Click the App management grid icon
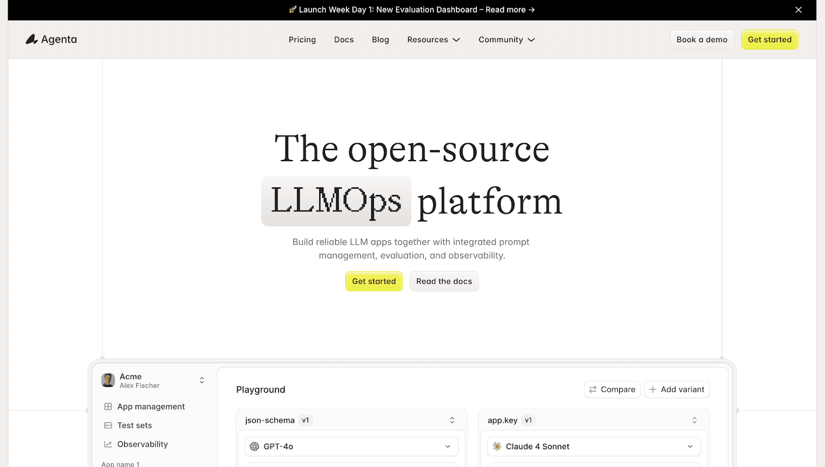 tap(108, 407)
